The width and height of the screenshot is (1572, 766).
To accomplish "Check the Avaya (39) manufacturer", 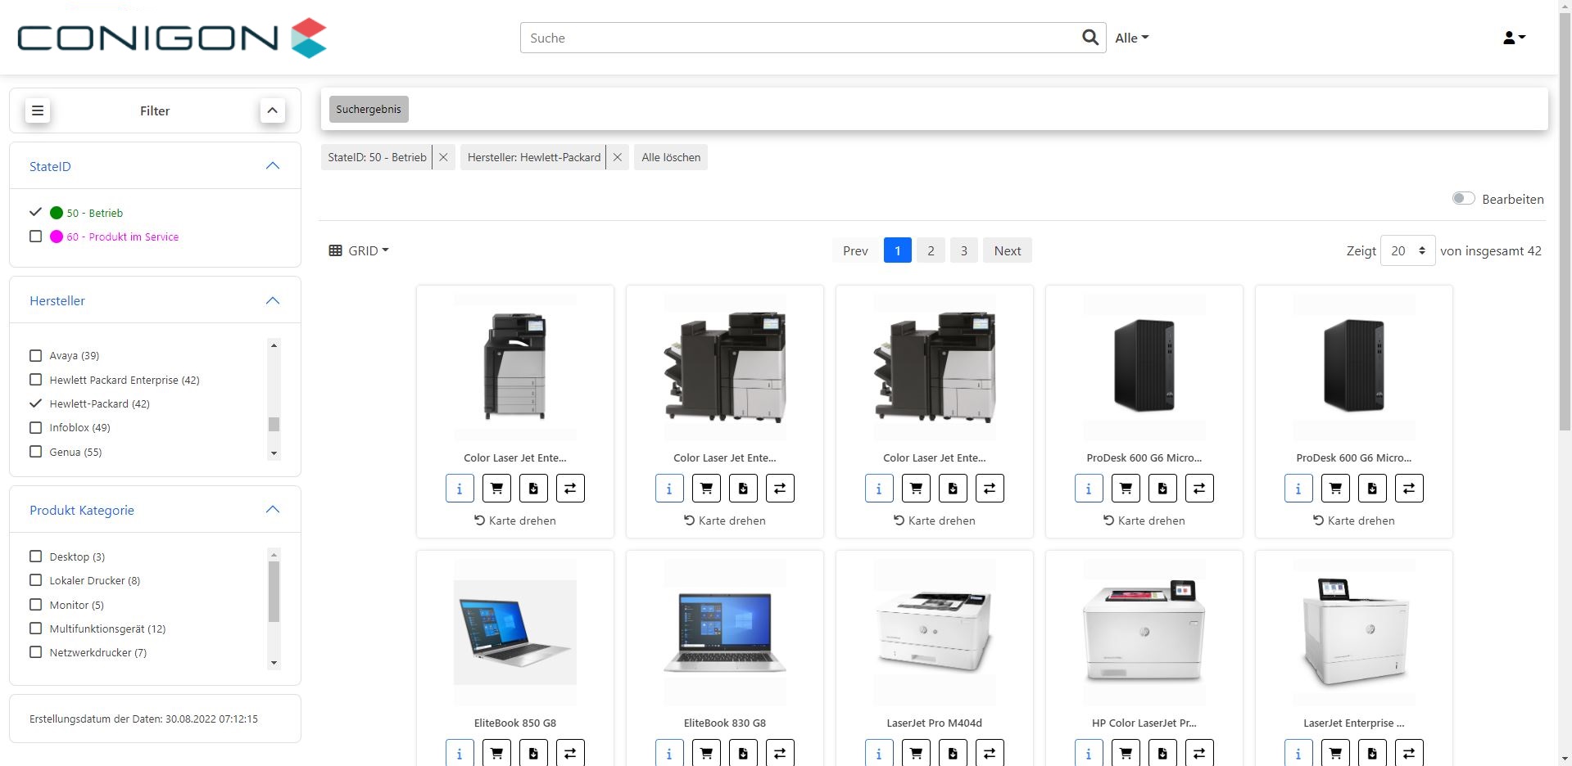I will coord(35,355).
